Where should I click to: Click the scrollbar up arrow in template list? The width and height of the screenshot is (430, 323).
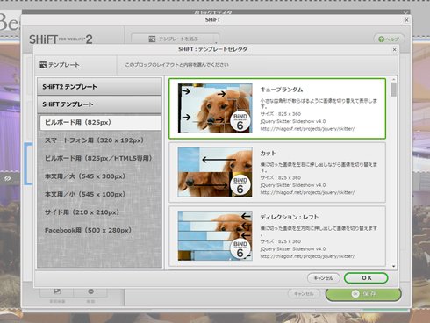point(394,79)
